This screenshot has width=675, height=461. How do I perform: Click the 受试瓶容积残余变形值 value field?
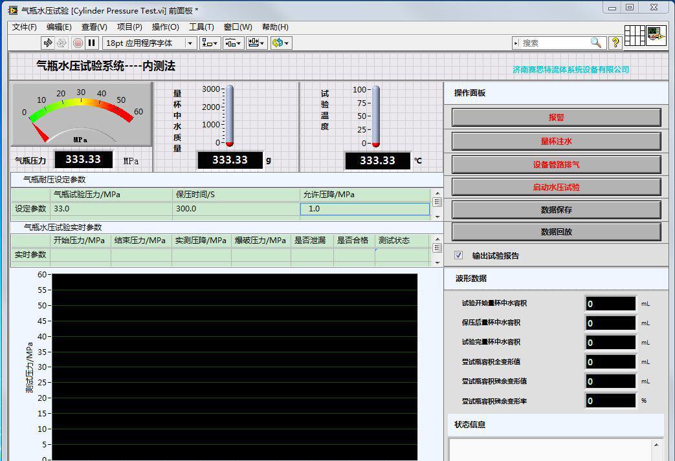coord(610,381)
